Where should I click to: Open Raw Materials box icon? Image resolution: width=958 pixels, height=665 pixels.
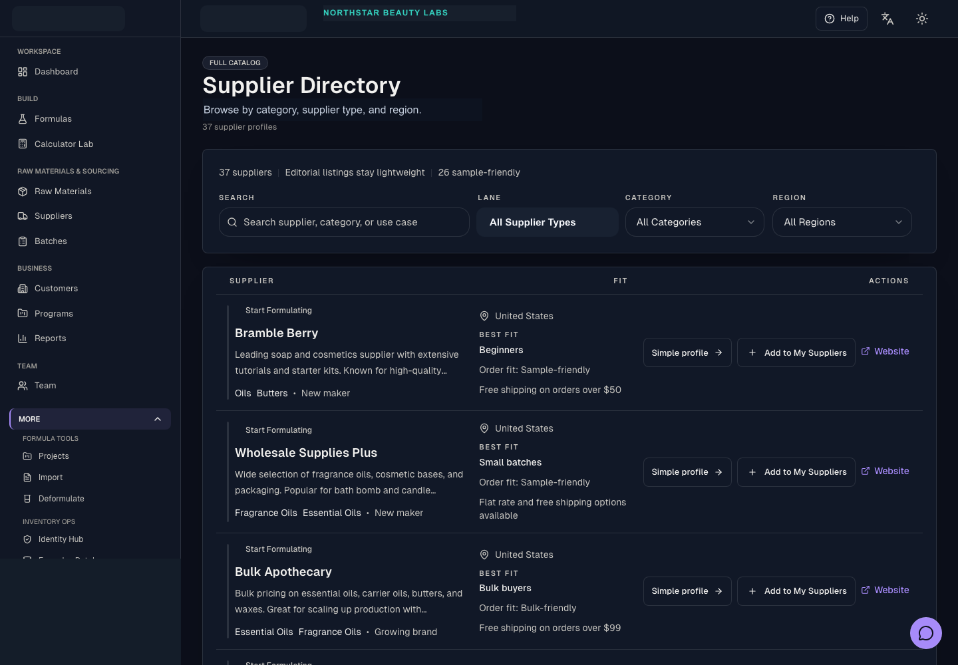pyautogui.click(x=23, y=192)
